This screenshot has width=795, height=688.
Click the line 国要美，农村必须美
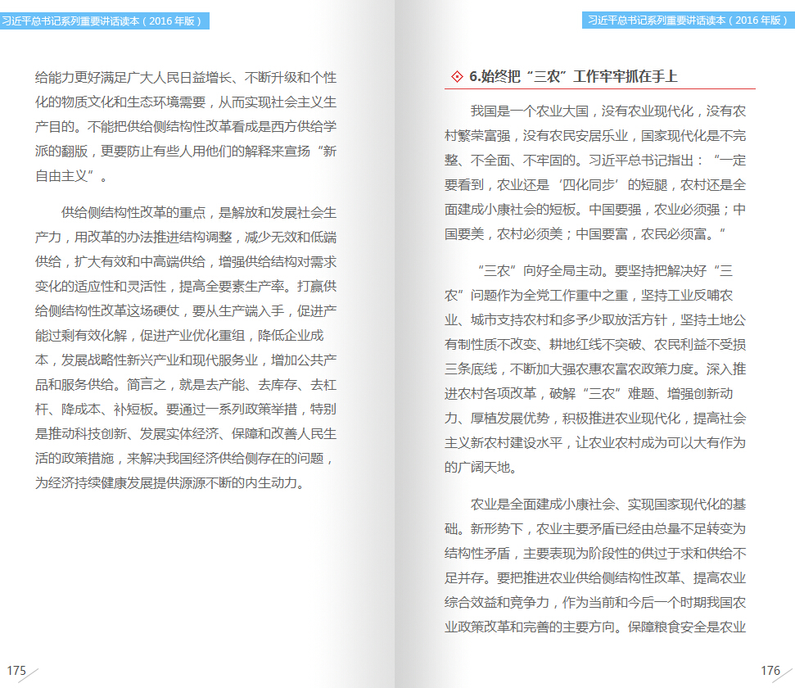[585, 234]
